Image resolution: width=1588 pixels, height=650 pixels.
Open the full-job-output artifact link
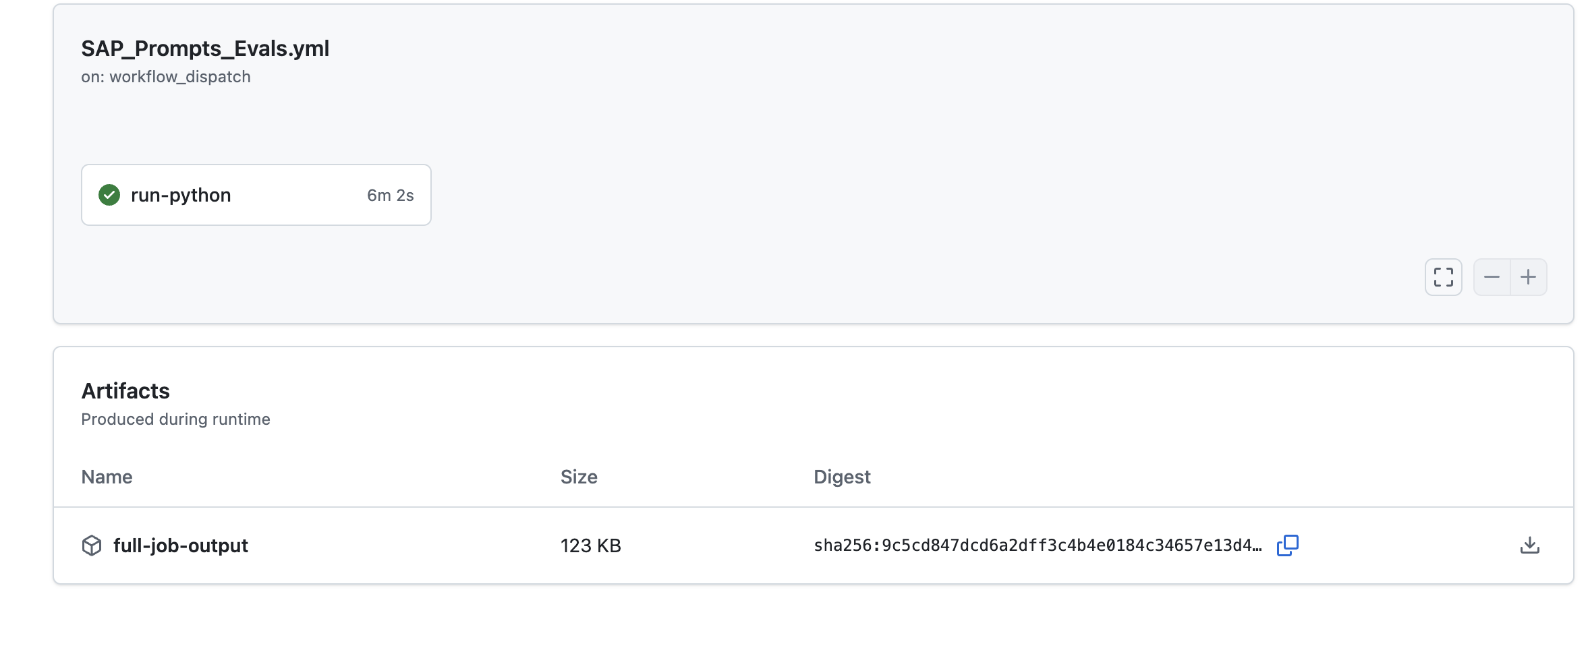coord(180,545)
